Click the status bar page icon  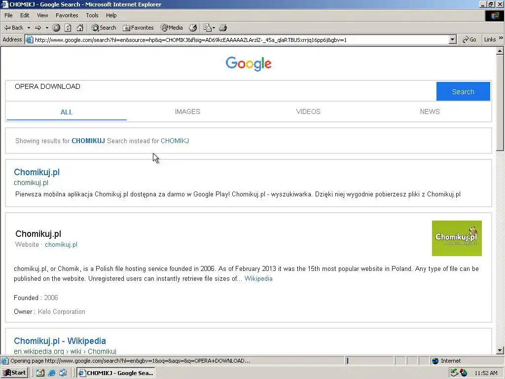click(x=4, y=361)
